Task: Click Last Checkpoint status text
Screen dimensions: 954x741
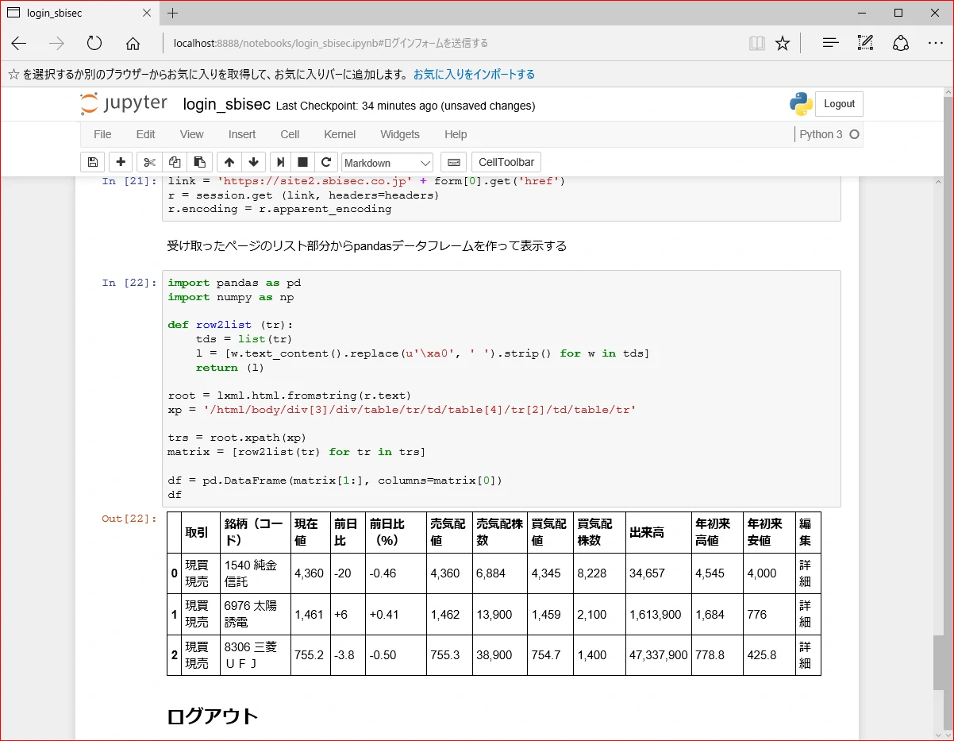Action: click(x=406, y=106)
